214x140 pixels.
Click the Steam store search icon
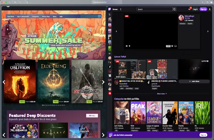pos(99,16)
